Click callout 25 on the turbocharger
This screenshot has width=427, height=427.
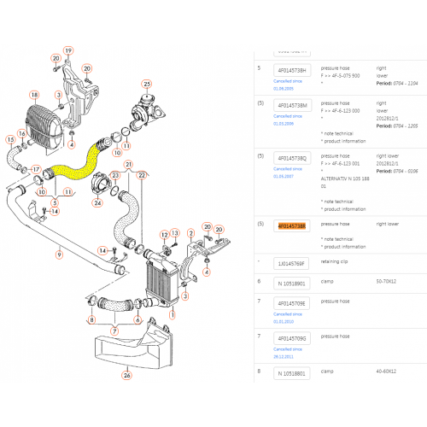click(x=147, y=84)
